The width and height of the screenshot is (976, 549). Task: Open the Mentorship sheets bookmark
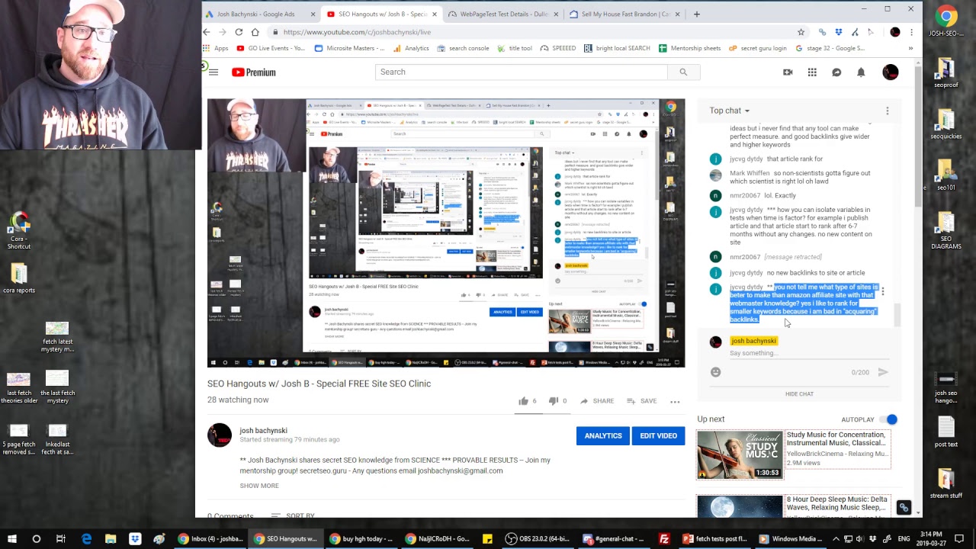pos(689,48)
